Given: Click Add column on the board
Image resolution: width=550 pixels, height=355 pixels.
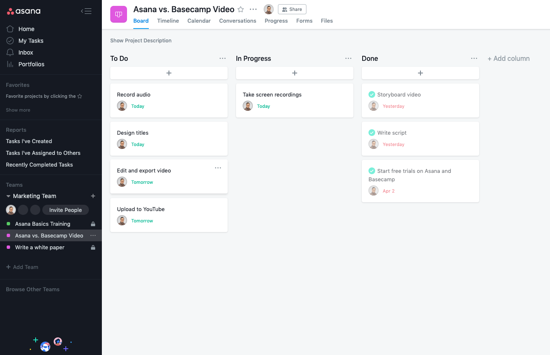Looking at the screenshot, I should [508, 58].
